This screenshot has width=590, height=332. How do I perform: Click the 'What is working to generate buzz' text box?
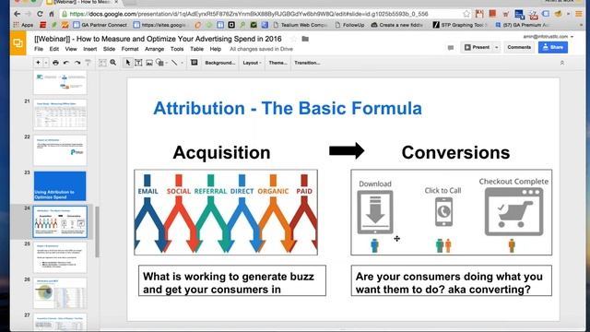pyautogui.click(x=232, y=280)
